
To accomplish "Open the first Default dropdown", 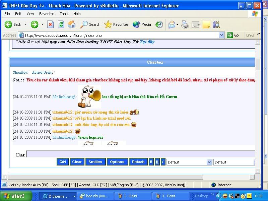I will tap(189, 162).
